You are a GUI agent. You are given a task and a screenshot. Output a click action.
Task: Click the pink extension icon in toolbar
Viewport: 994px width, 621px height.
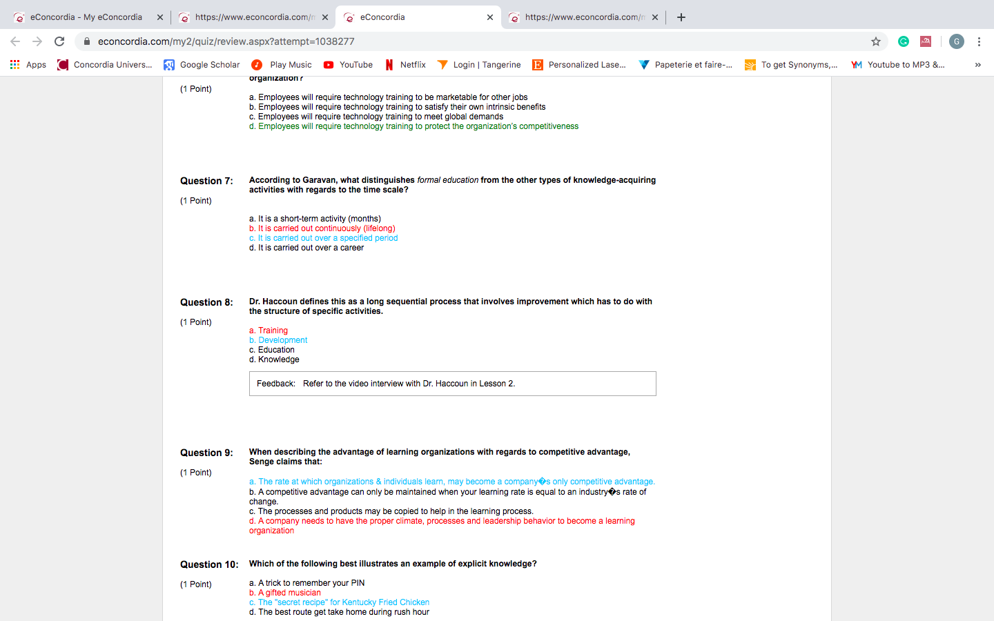926,41
